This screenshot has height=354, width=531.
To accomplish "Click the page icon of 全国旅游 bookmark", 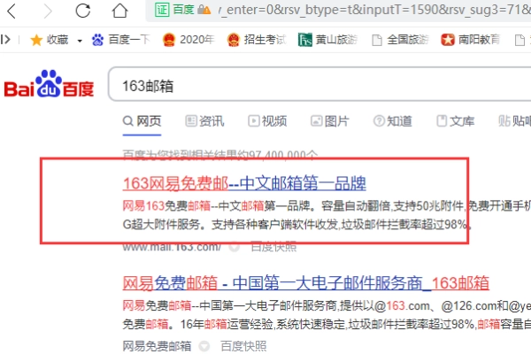I will tap(377, 40).
